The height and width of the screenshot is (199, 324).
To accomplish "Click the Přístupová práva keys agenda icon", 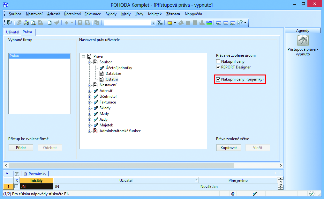I will coord(303,40).
